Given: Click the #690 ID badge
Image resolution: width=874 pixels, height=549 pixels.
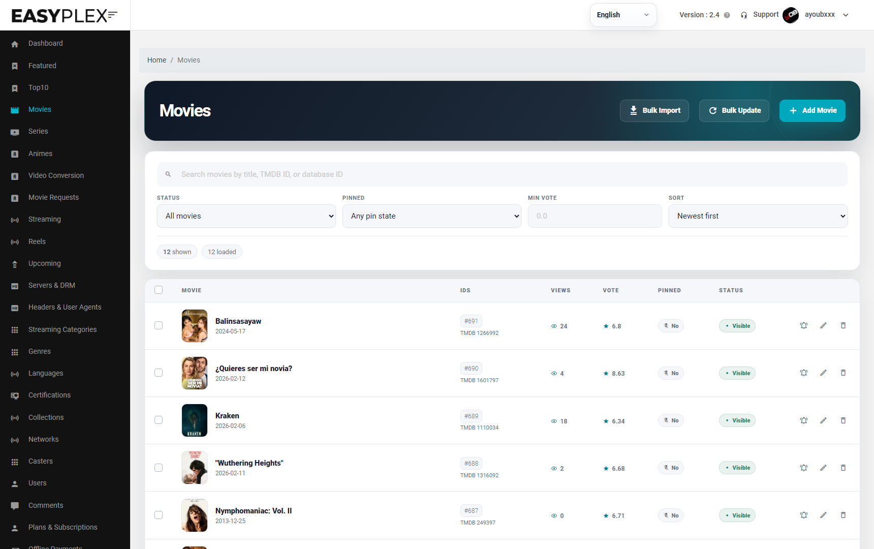Looking at the screenshot, I should tap(471, 369).
